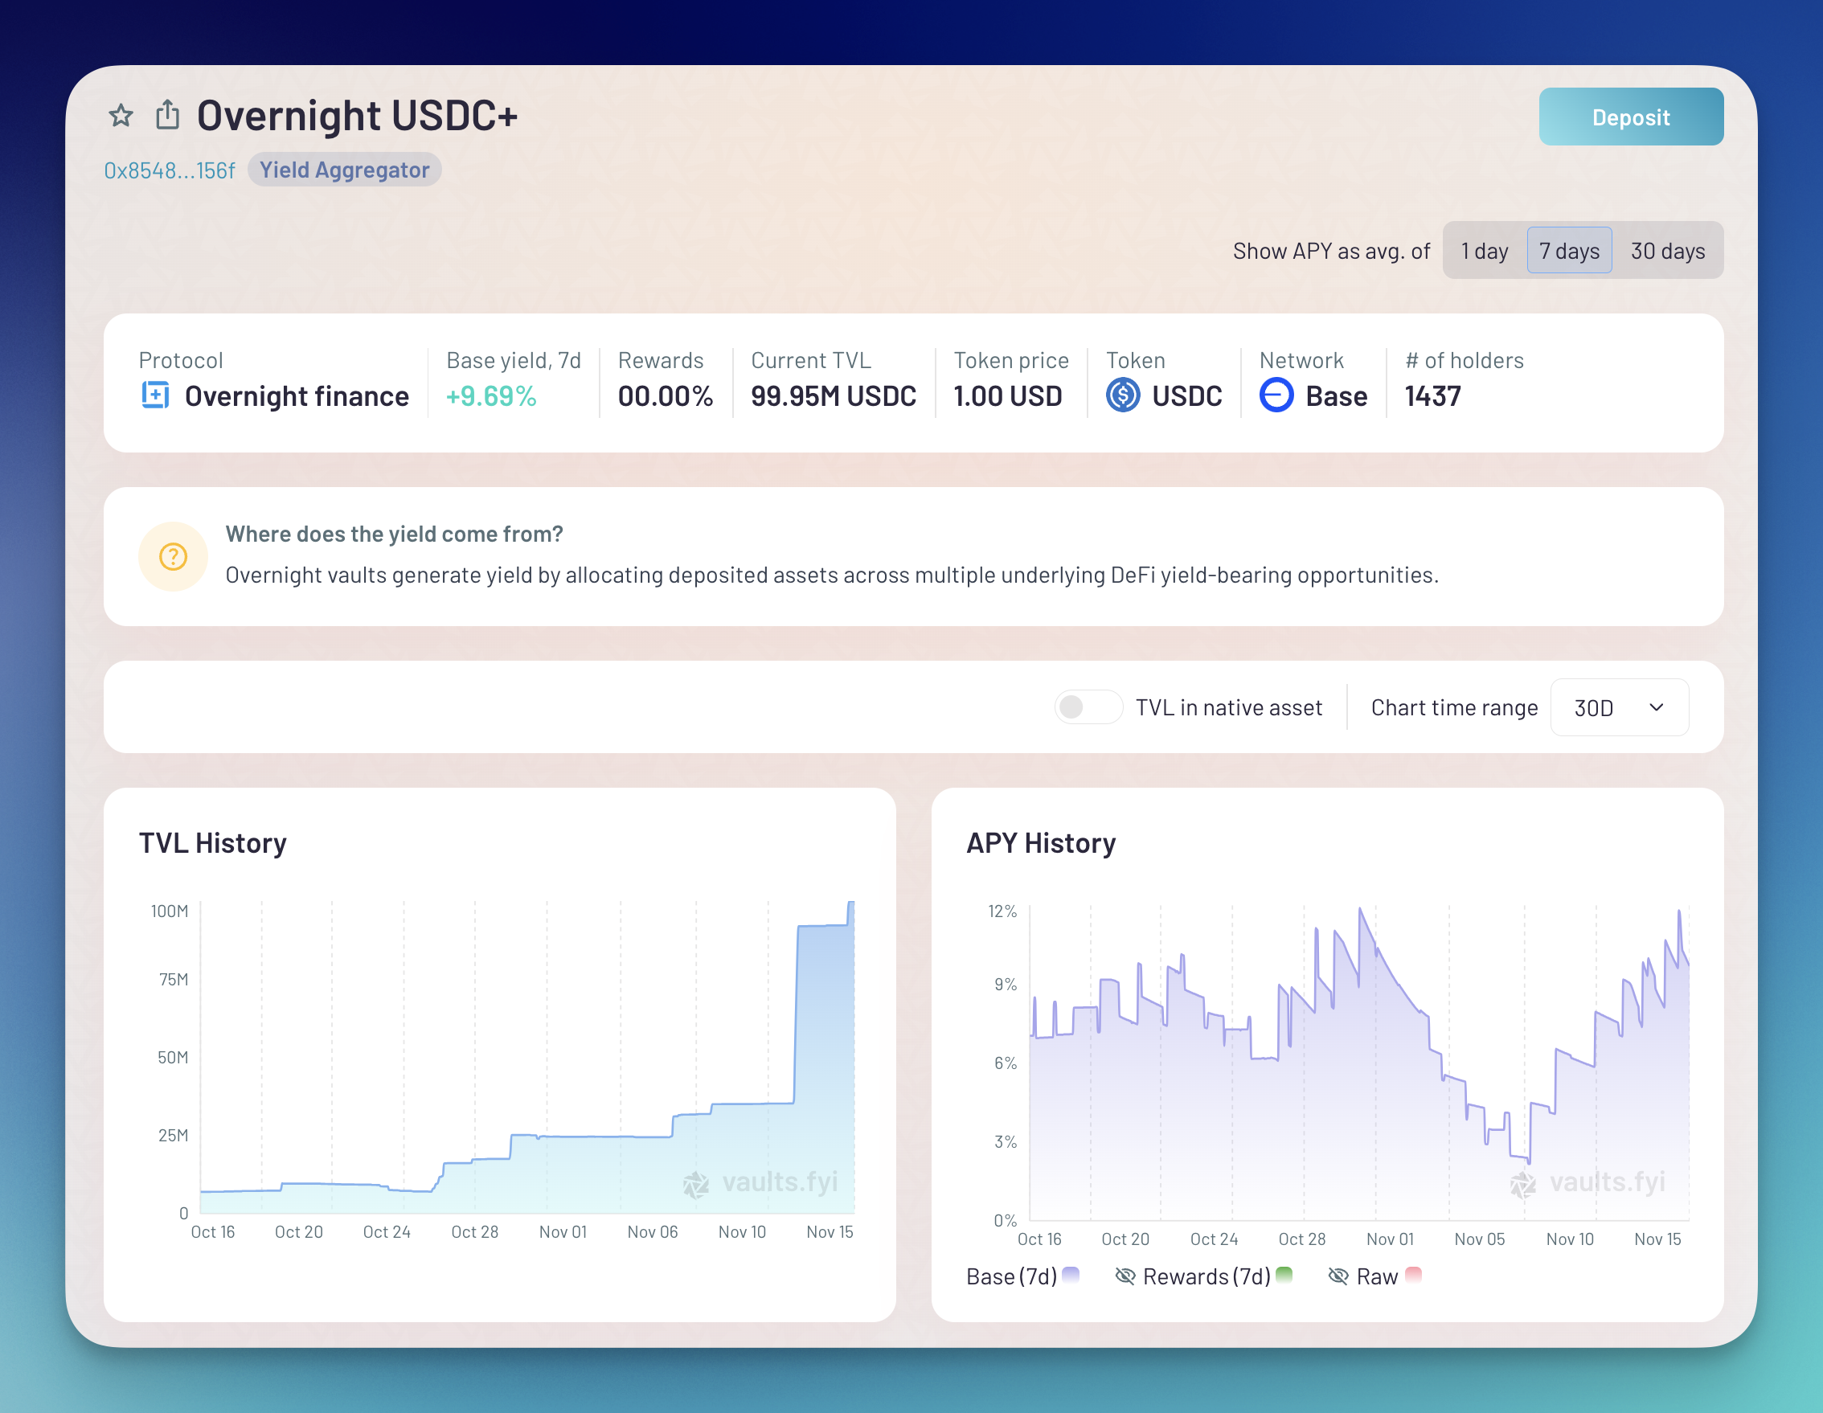Click the Overnight finance protocol logo

155,395
